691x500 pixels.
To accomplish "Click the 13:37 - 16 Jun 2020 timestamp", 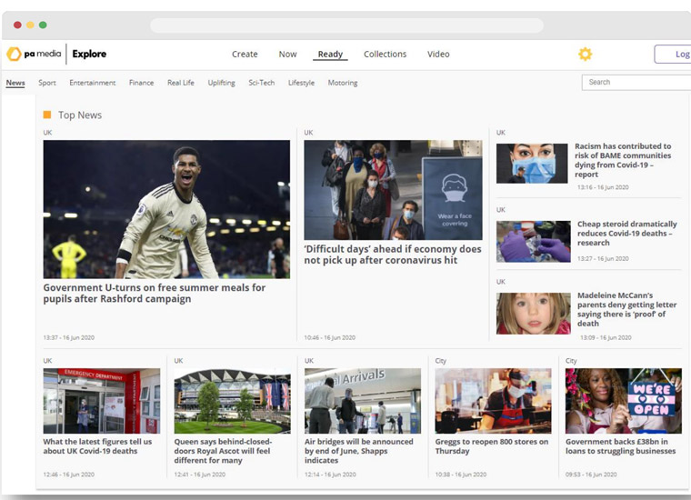I will [x=69, y=337].
